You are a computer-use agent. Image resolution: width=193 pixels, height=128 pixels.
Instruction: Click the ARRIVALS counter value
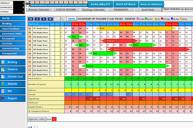[x=19, y=3]
